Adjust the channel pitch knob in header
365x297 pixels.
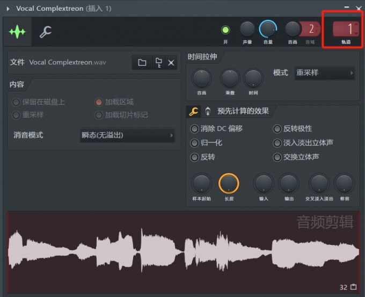click(293, 29)
